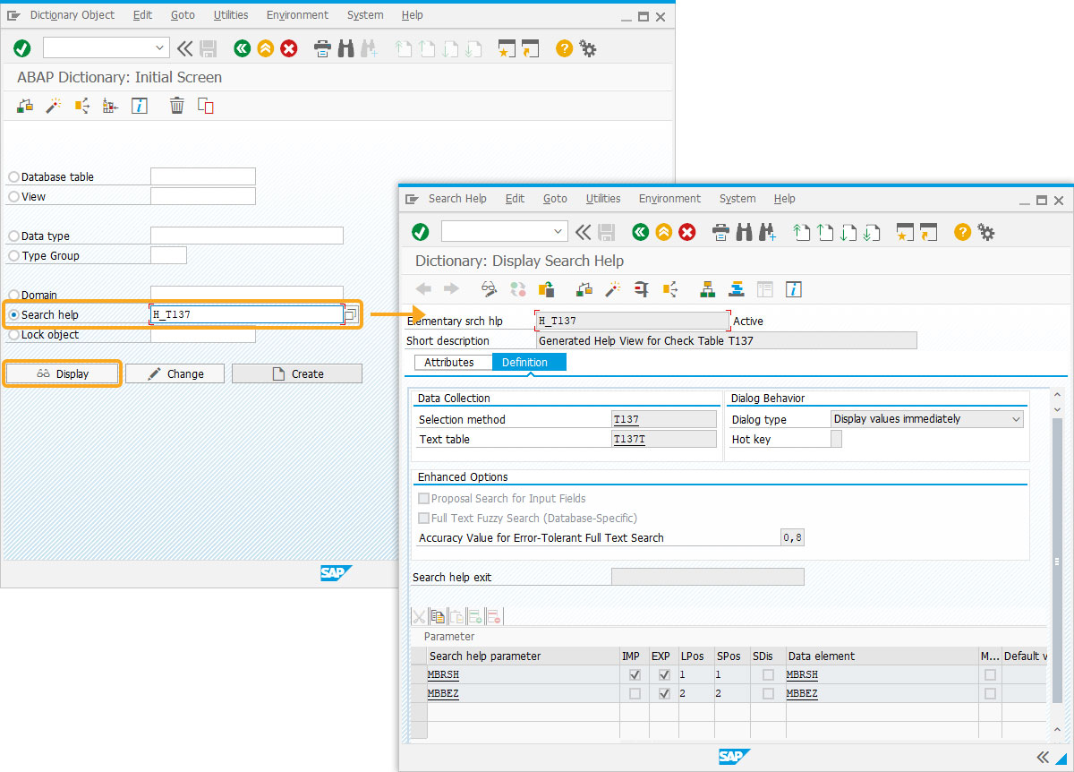Click Print icon in ABAP Dictionary window
The width and height of the screenshot is (1074, 772).
322,48
